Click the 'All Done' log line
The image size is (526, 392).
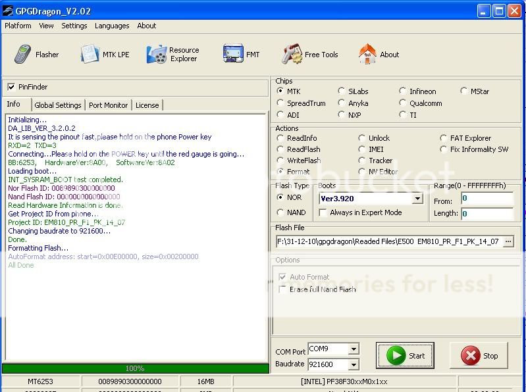click(21, 265)
